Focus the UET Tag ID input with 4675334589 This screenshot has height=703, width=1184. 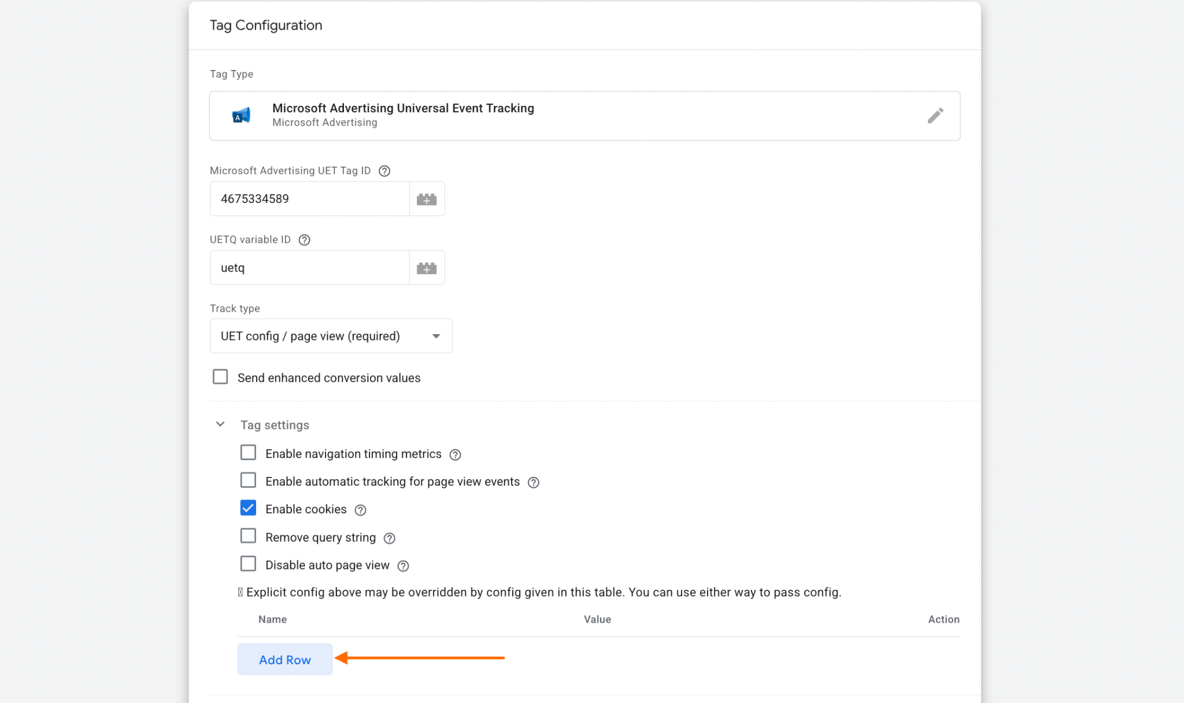pos(309,199)
